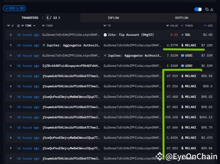Screen dimensions: 220x164
Task: Go to previous transfers page arrow
Action: [43, 18]
